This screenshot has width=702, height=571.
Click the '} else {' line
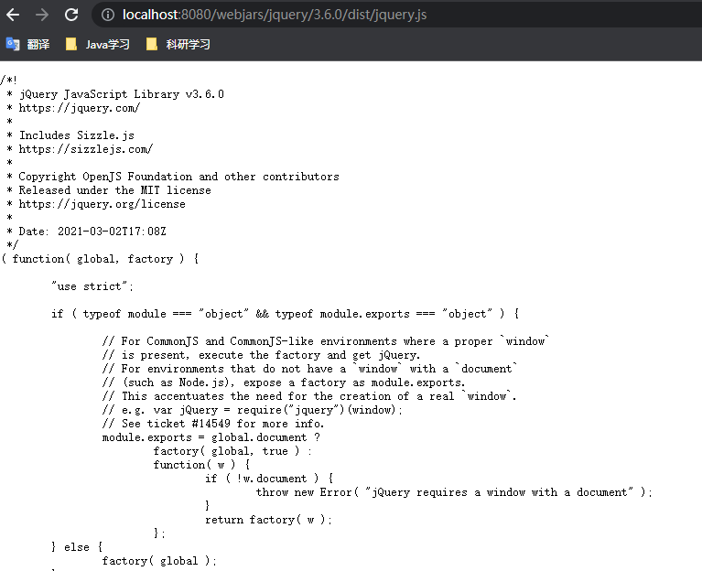point(77,547)
